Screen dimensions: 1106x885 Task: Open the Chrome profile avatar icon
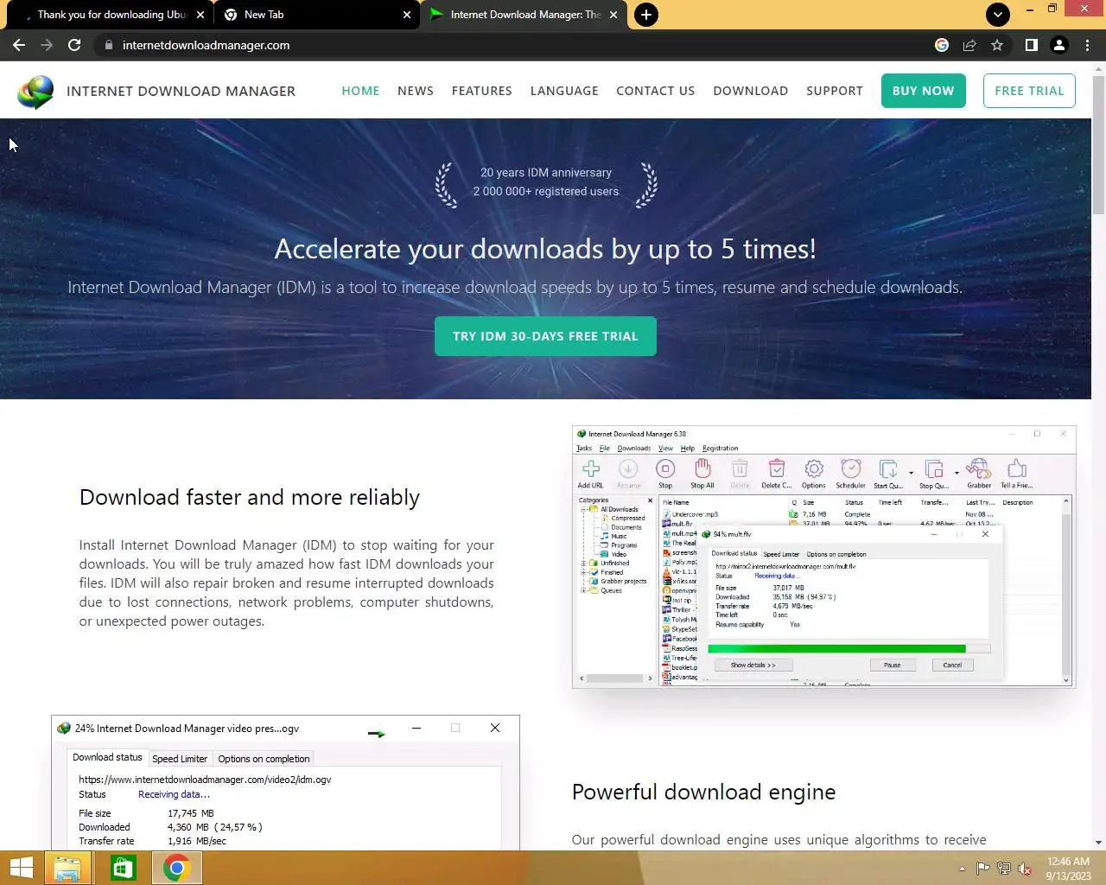click(1059, 45)
